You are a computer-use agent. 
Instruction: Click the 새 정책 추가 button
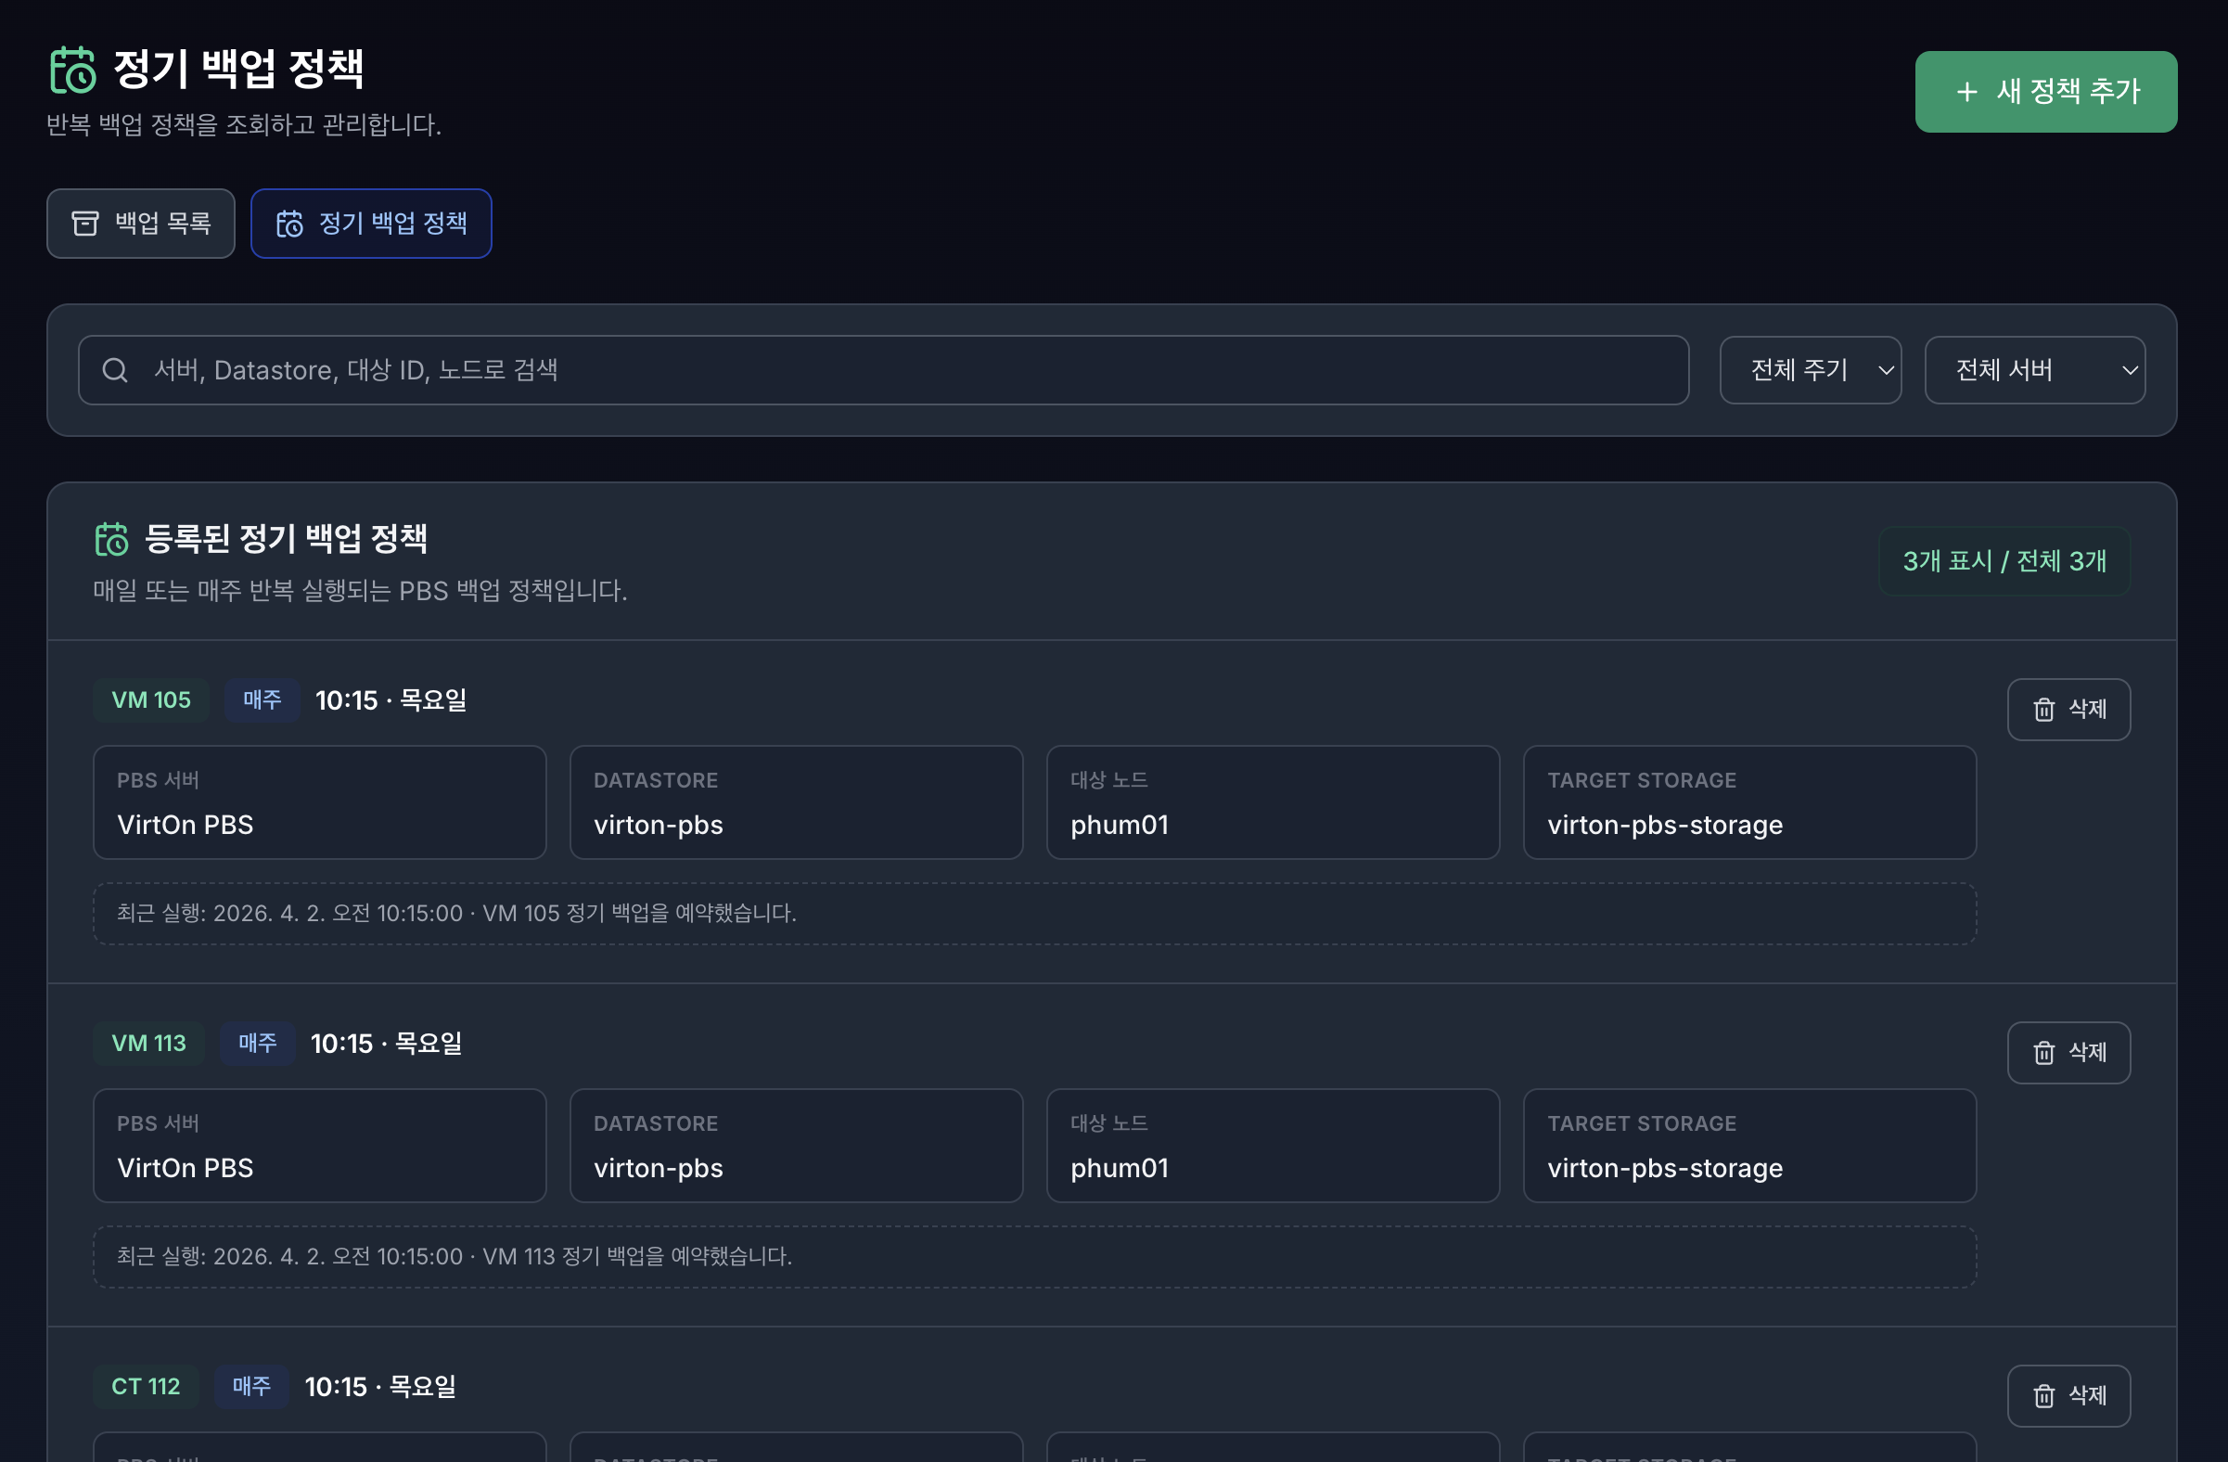click(x=2045, y=91)
